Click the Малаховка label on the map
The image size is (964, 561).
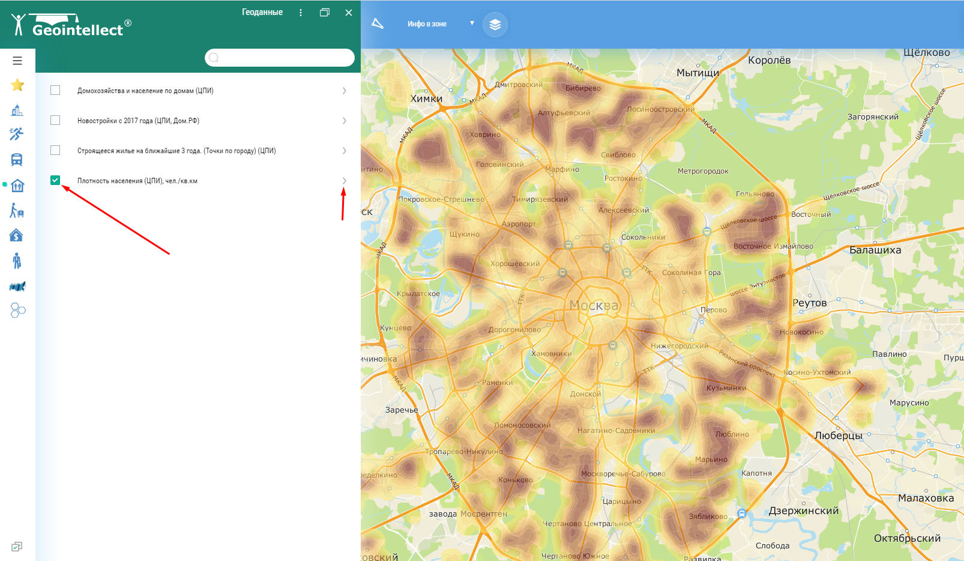926,498
